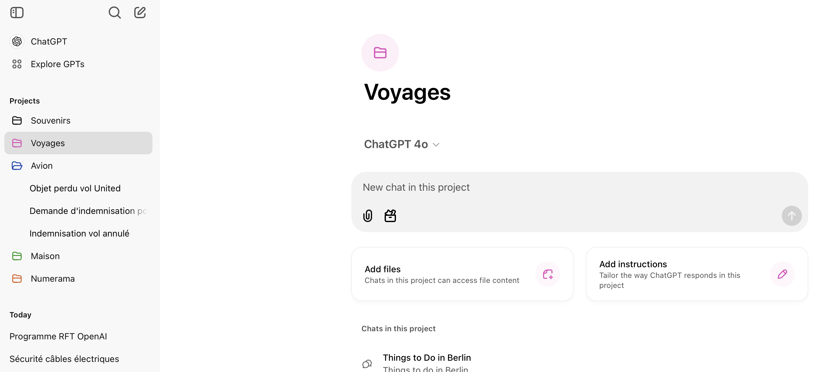Click the add file plus icon
The image size is (827, 372).
[548, 274]
